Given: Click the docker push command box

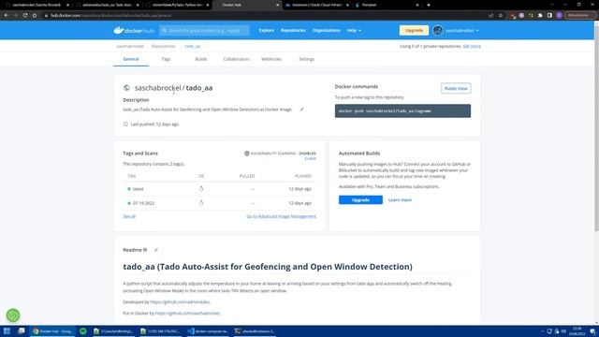Looking at the screenshot, I should (402, 110).
